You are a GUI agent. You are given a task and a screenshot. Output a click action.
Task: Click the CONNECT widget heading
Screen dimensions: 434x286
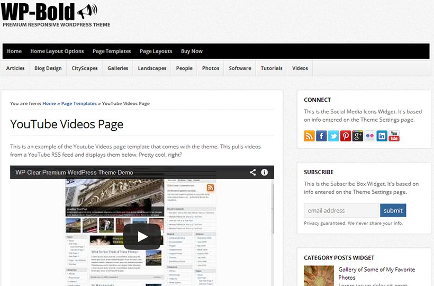(x=317, y=100)
